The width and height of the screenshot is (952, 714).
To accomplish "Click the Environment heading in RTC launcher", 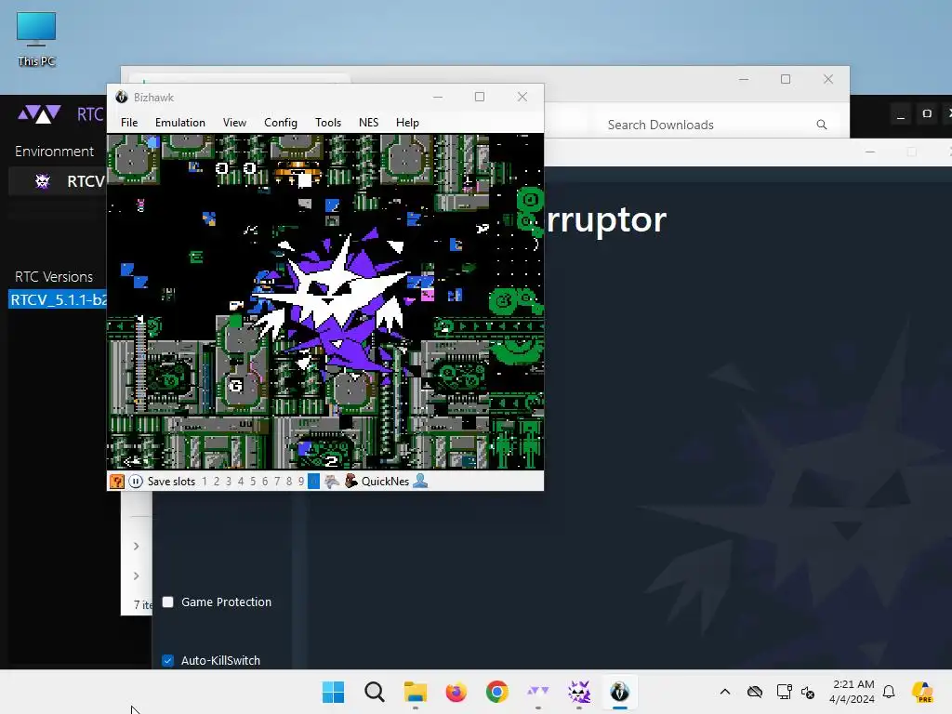I will coord(55,152).
